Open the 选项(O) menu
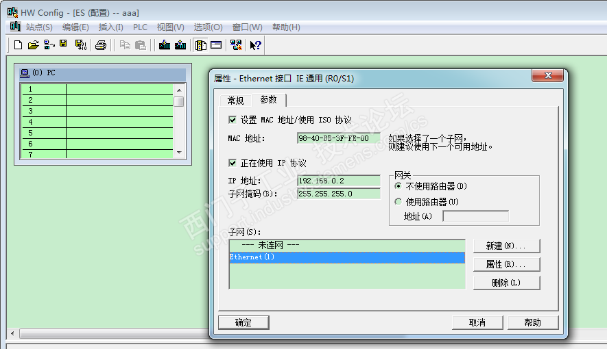607x349 pixels. 208,27
